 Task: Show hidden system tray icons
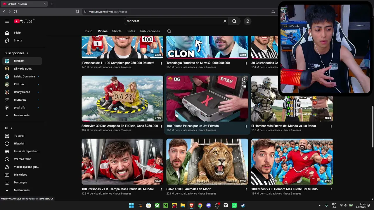pos(320,205)
